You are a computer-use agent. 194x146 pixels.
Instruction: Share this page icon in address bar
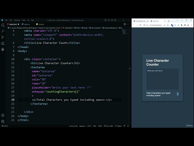click(x=165, y=25)
